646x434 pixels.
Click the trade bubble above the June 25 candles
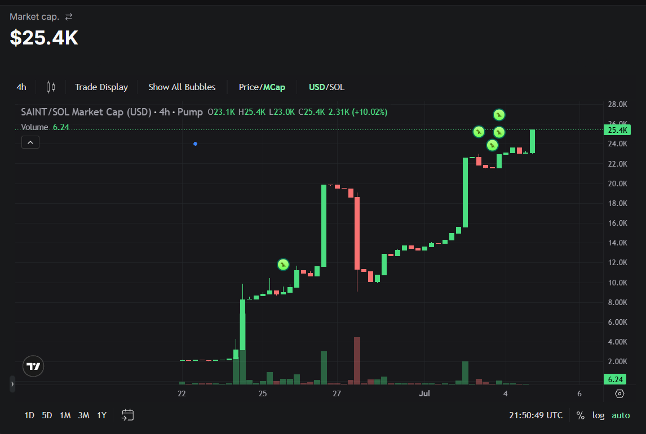pos(283,265)
